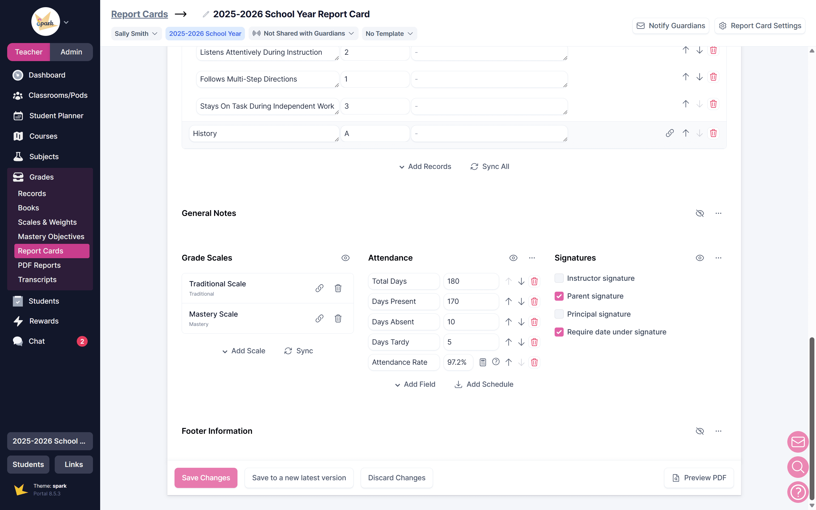Hide the Grade Scales section
Viewport: 816px width, 510px height.
tap(346, 258)
